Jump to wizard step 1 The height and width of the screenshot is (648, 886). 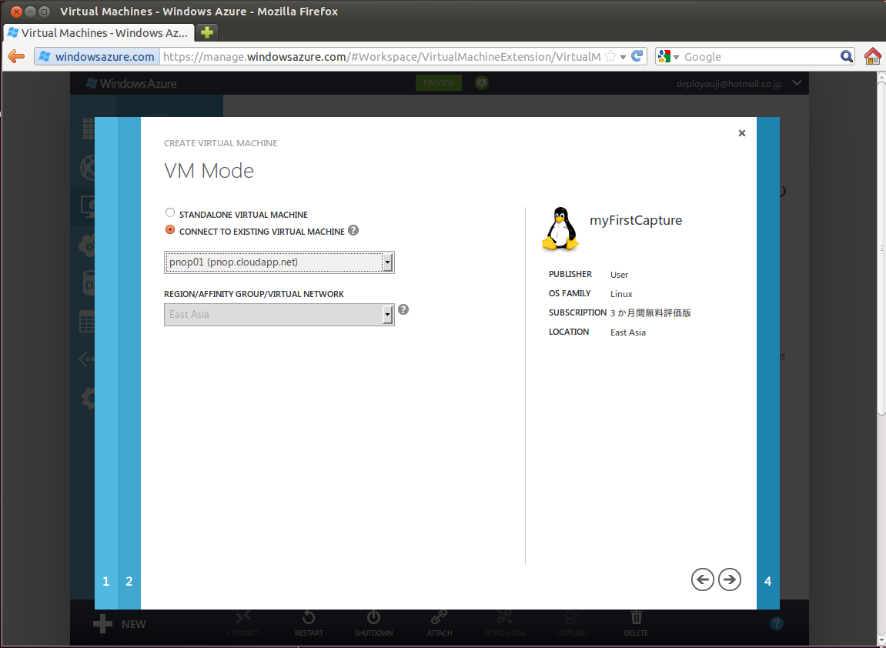tap(106, 581)
